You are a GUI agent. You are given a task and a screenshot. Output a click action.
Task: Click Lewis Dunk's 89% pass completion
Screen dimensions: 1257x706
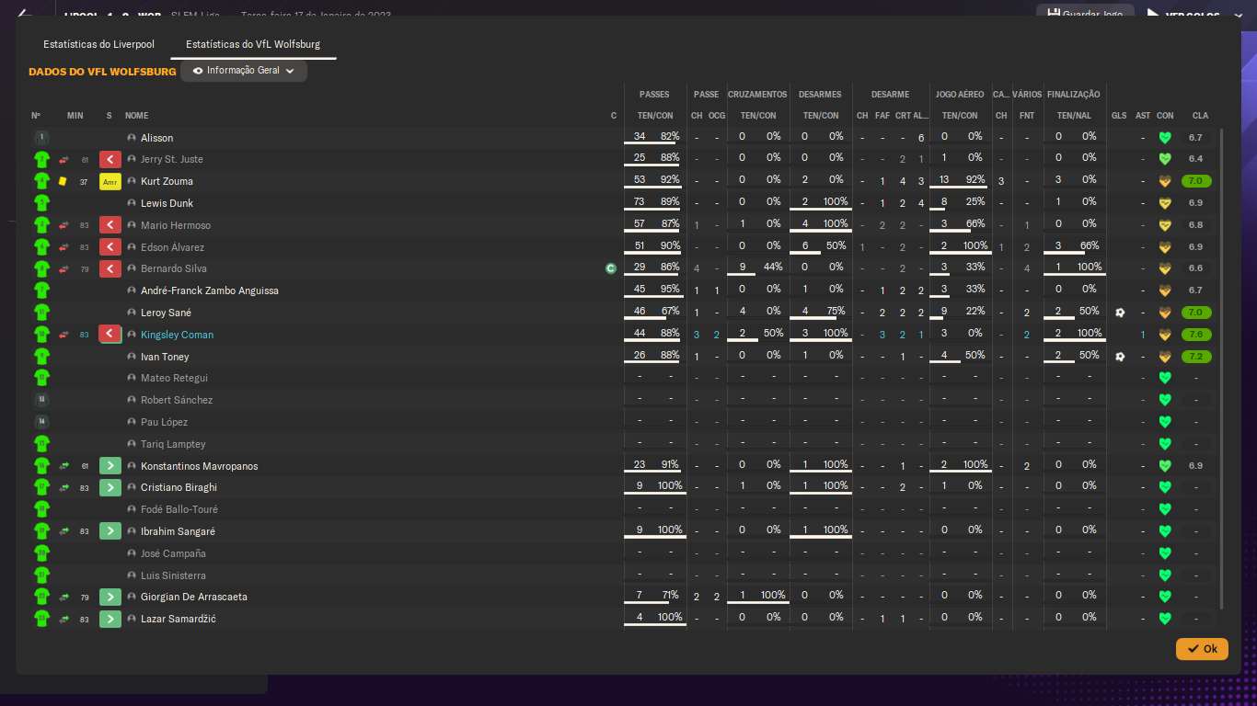(670, 201)
